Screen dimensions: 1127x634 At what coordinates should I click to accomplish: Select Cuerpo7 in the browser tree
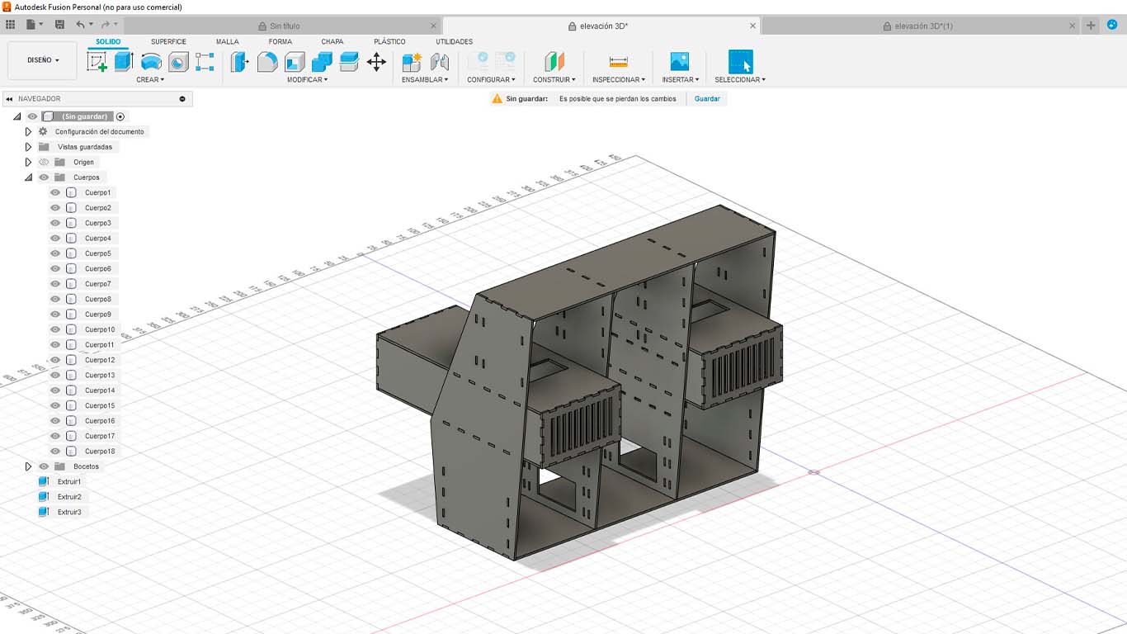pos(97,284)
